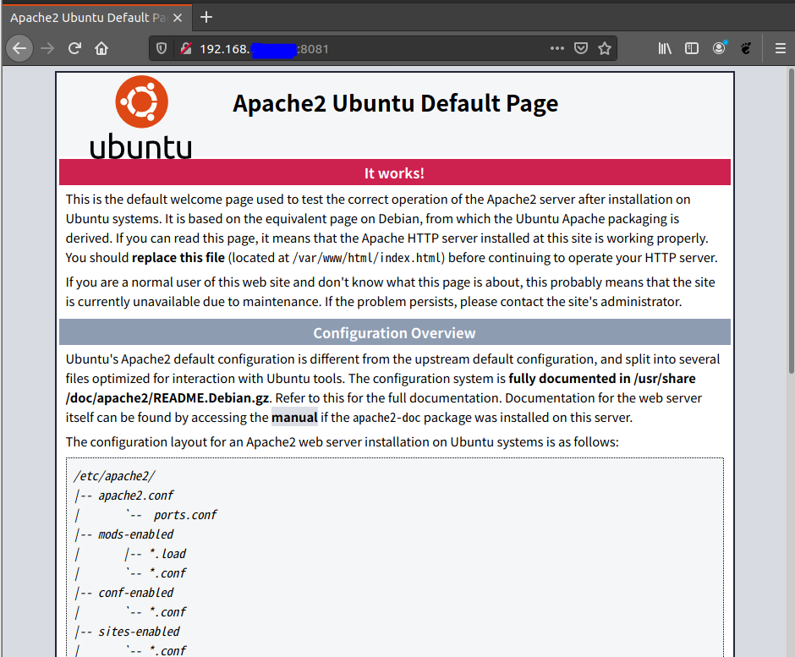Bookmark this page with the star
The image size is (795, 657).
(605, 49)
